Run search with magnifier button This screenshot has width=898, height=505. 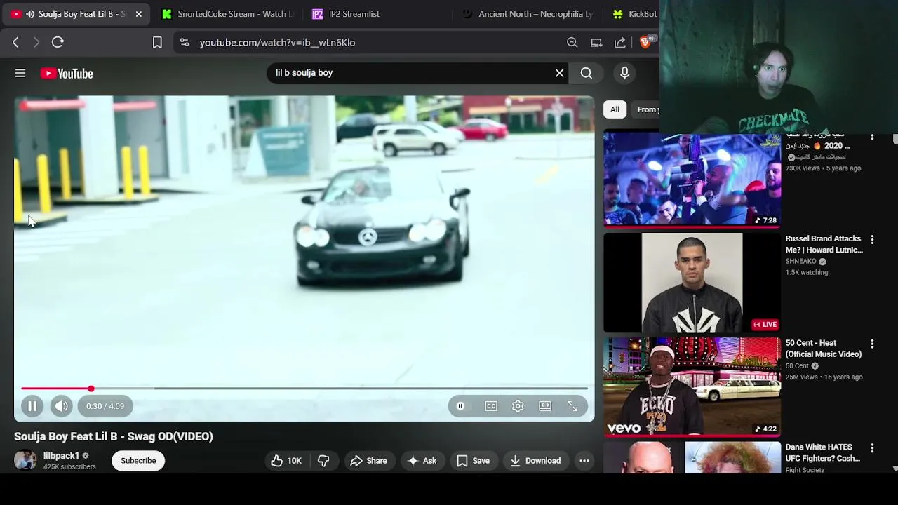(x=587, y=73)
